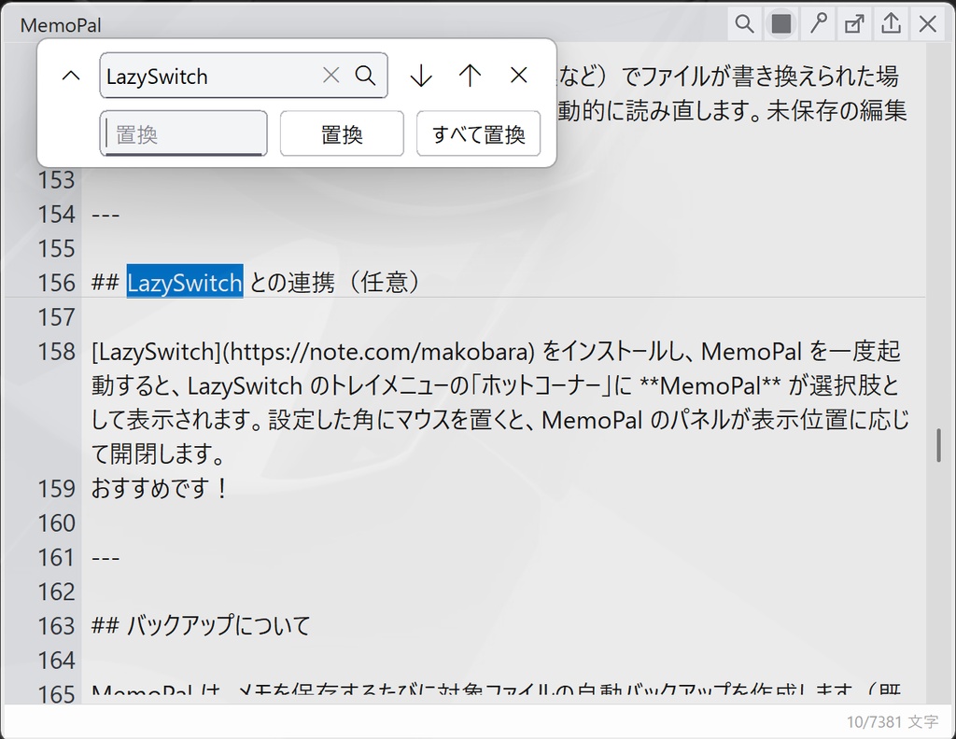956x739 pixels.
Task: Click the --- separator on line 161
Action: (105, 557)
